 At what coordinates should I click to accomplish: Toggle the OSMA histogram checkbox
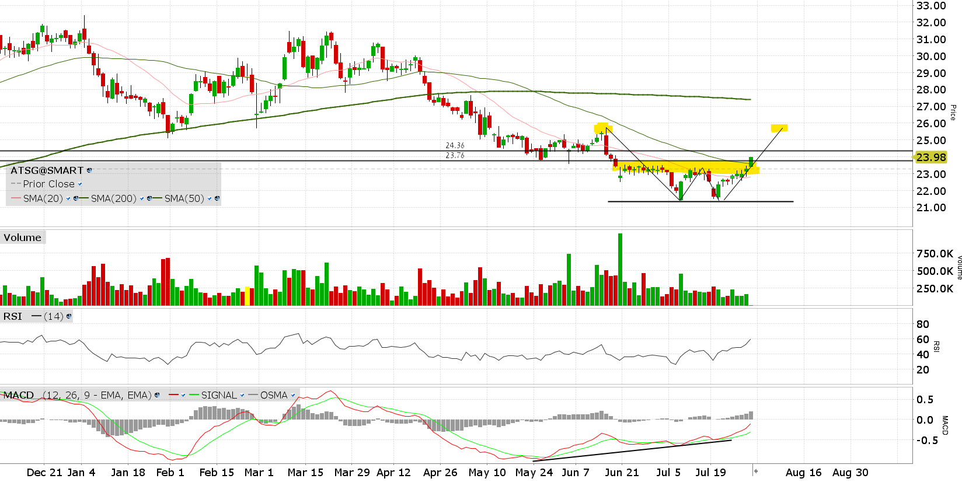(293, 395)
